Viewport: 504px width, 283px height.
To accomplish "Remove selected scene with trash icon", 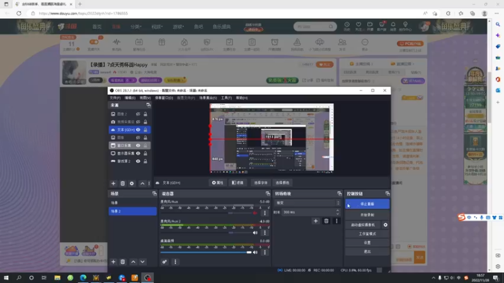I will coord(122,262).
